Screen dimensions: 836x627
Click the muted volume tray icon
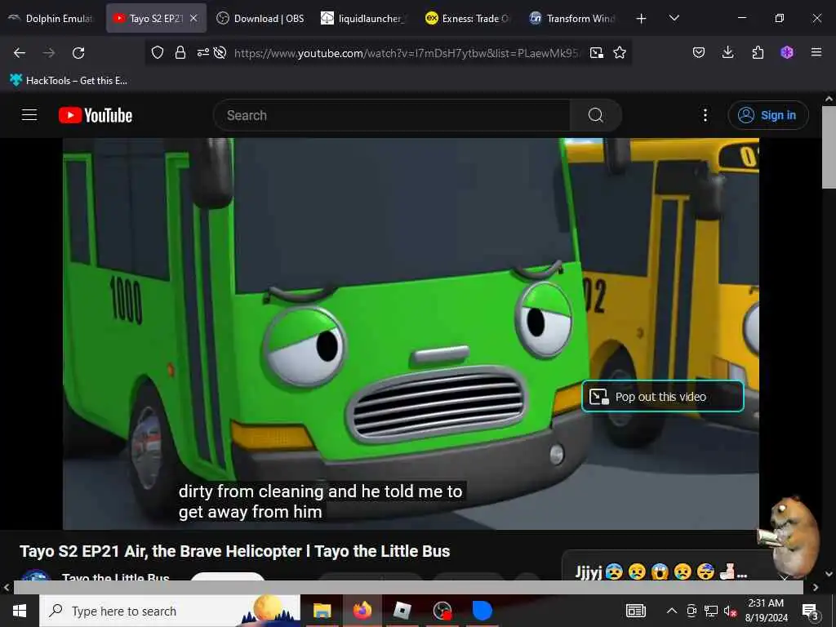730,611
